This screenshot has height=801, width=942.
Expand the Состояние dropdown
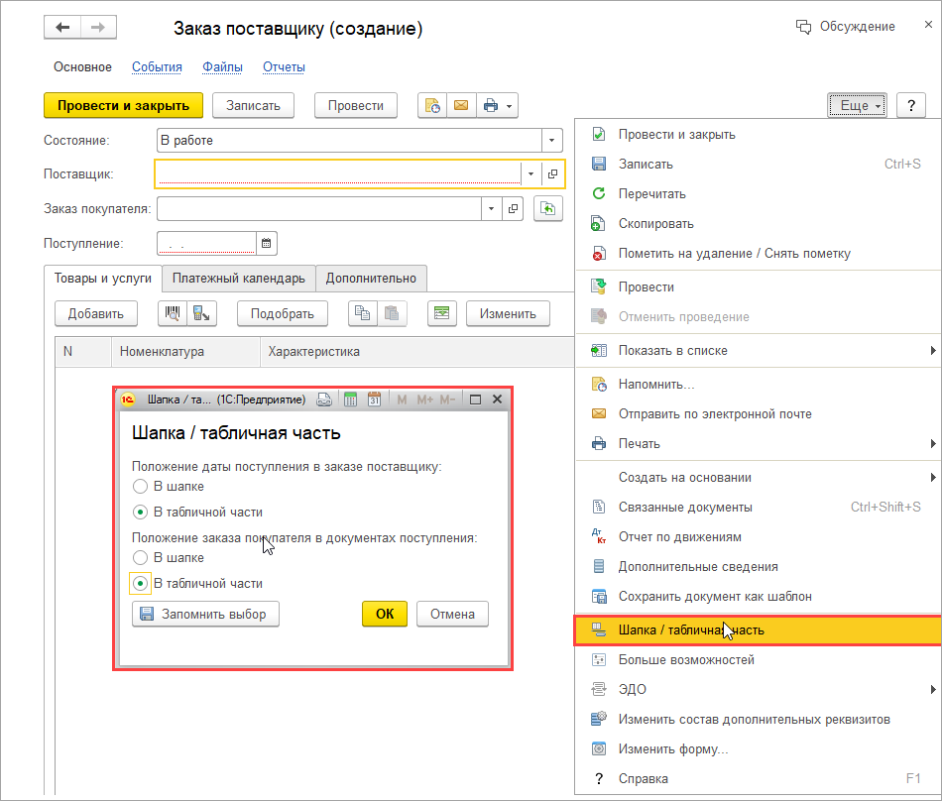tap(551, 141)
